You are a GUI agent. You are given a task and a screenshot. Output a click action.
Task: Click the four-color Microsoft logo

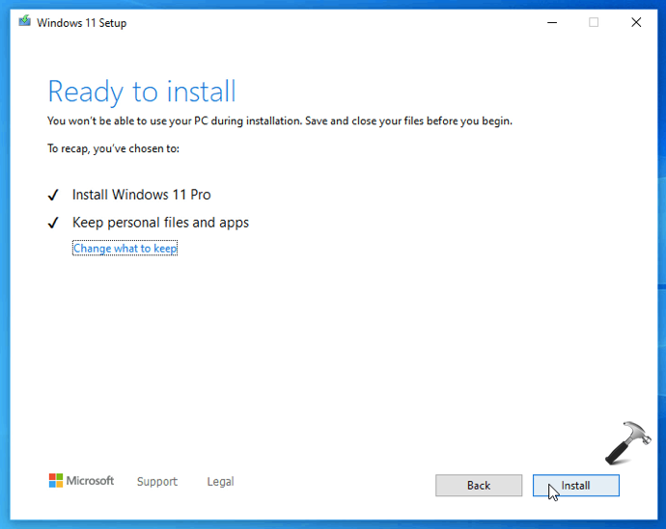(x=57, y=481)
